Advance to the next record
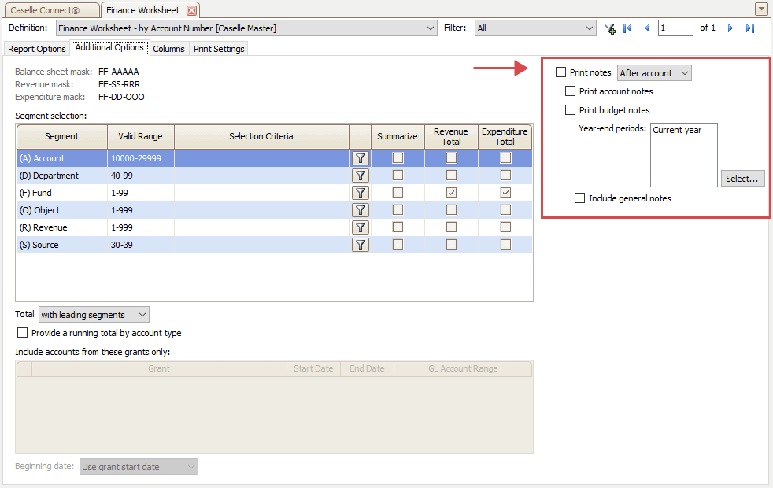This screenshot has height=488, width=773. (x=730, y=28)
